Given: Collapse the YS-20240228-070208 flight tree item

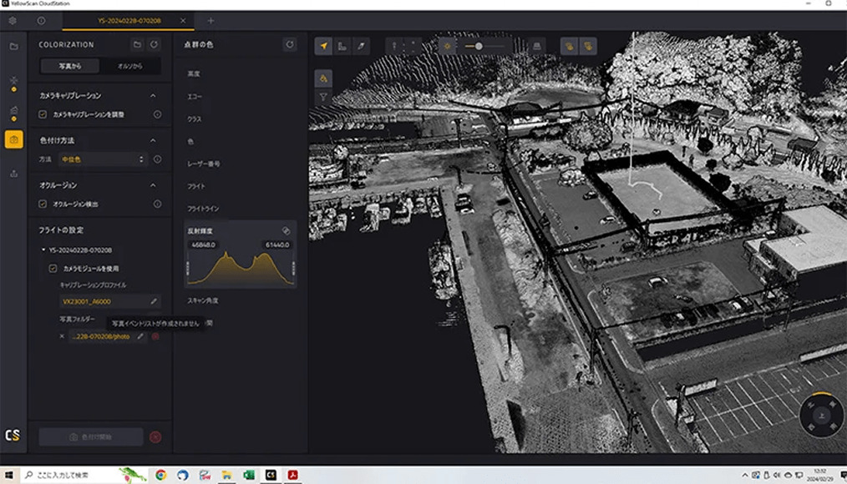Looking at the screenshot, I should pos(43,250).
